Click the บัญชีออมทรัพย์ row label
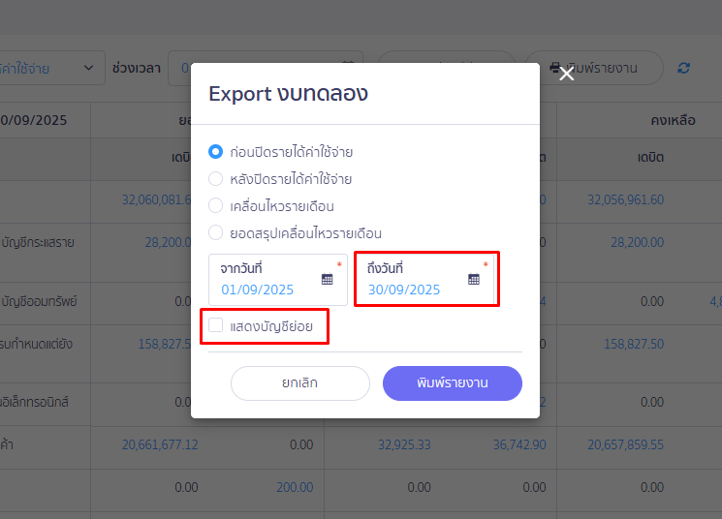 coord(39,301)
